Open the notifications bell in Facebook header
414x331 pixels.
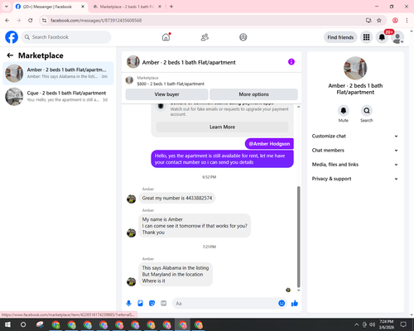pos(382,37)
